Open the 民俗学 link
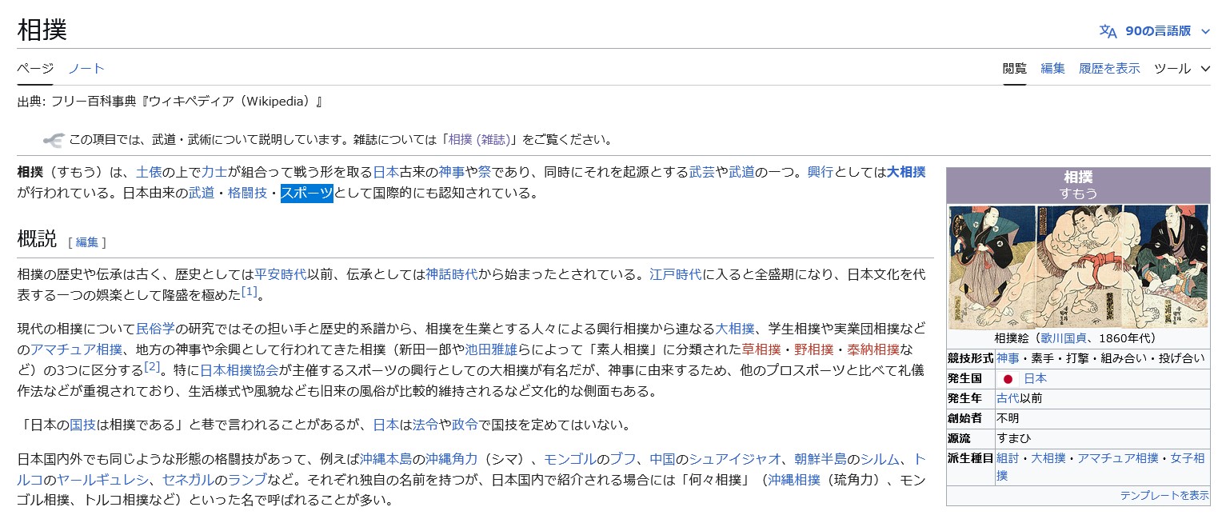The width and height of the screenshot is (1222, 515). pyautogui.click(x=155, y=328)
